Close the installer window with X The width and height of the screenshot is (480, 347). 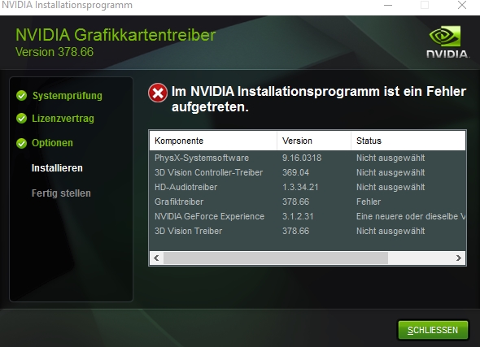coord(462,5)
